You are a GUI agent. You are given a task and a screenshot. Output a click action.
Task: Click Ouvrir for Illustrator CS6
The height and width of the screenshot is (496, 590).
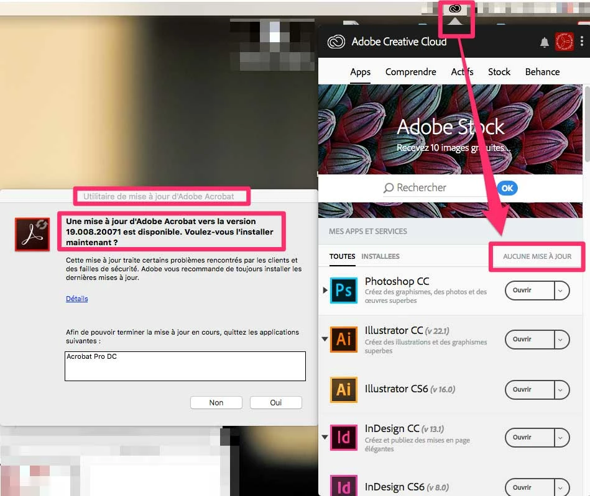530,390
